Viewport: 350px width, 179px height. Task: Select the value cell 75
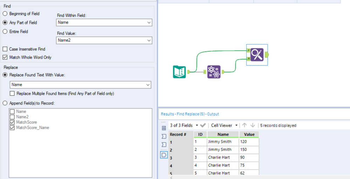[x=249, y=165]
